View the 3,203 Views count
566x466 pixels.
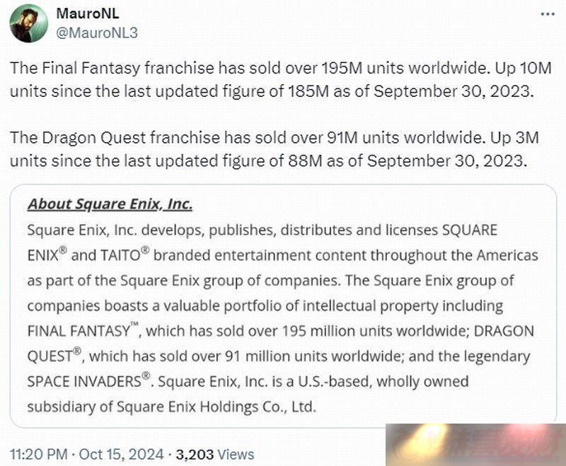coord(215,454)
